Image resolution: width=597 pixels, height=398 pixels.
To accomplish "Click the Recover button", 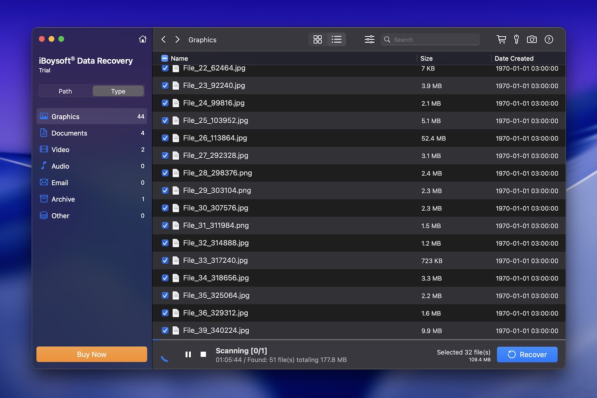I will 527,354.
